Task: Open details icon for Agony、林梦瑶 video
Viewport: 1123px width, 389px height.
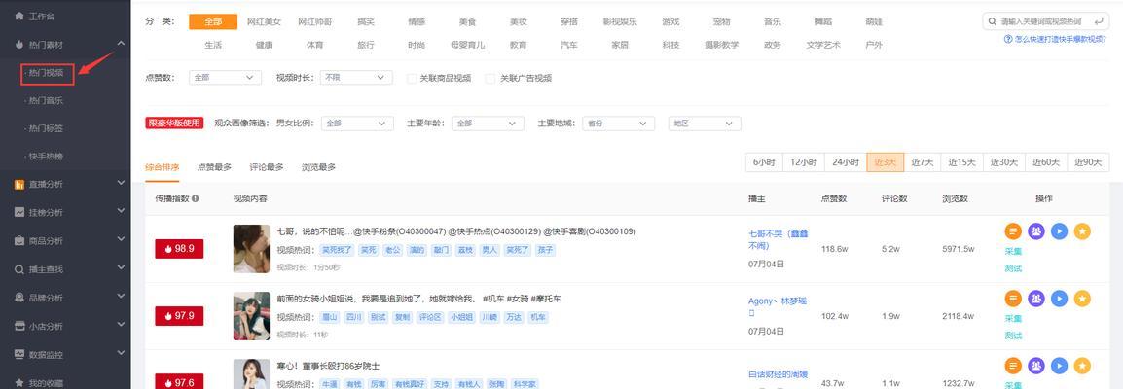Action: [1013, 299]
